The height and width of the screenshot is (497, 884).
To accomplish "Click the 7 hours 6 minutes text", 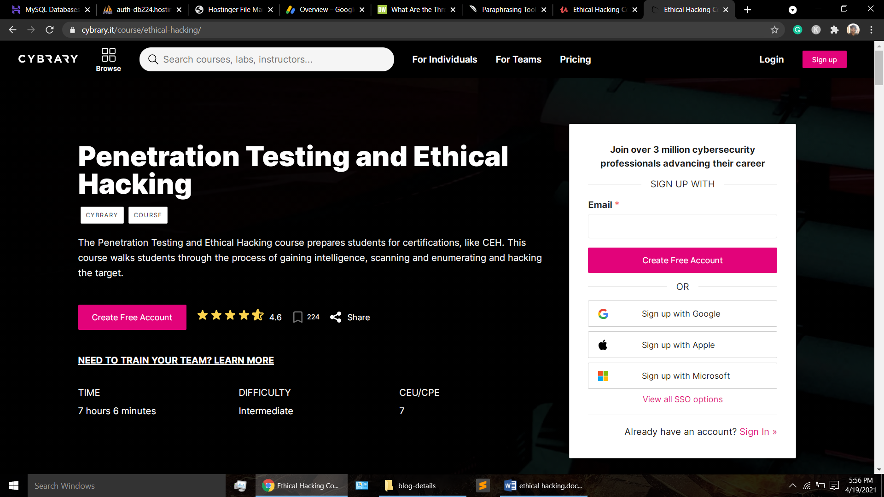I will point(117,411).
